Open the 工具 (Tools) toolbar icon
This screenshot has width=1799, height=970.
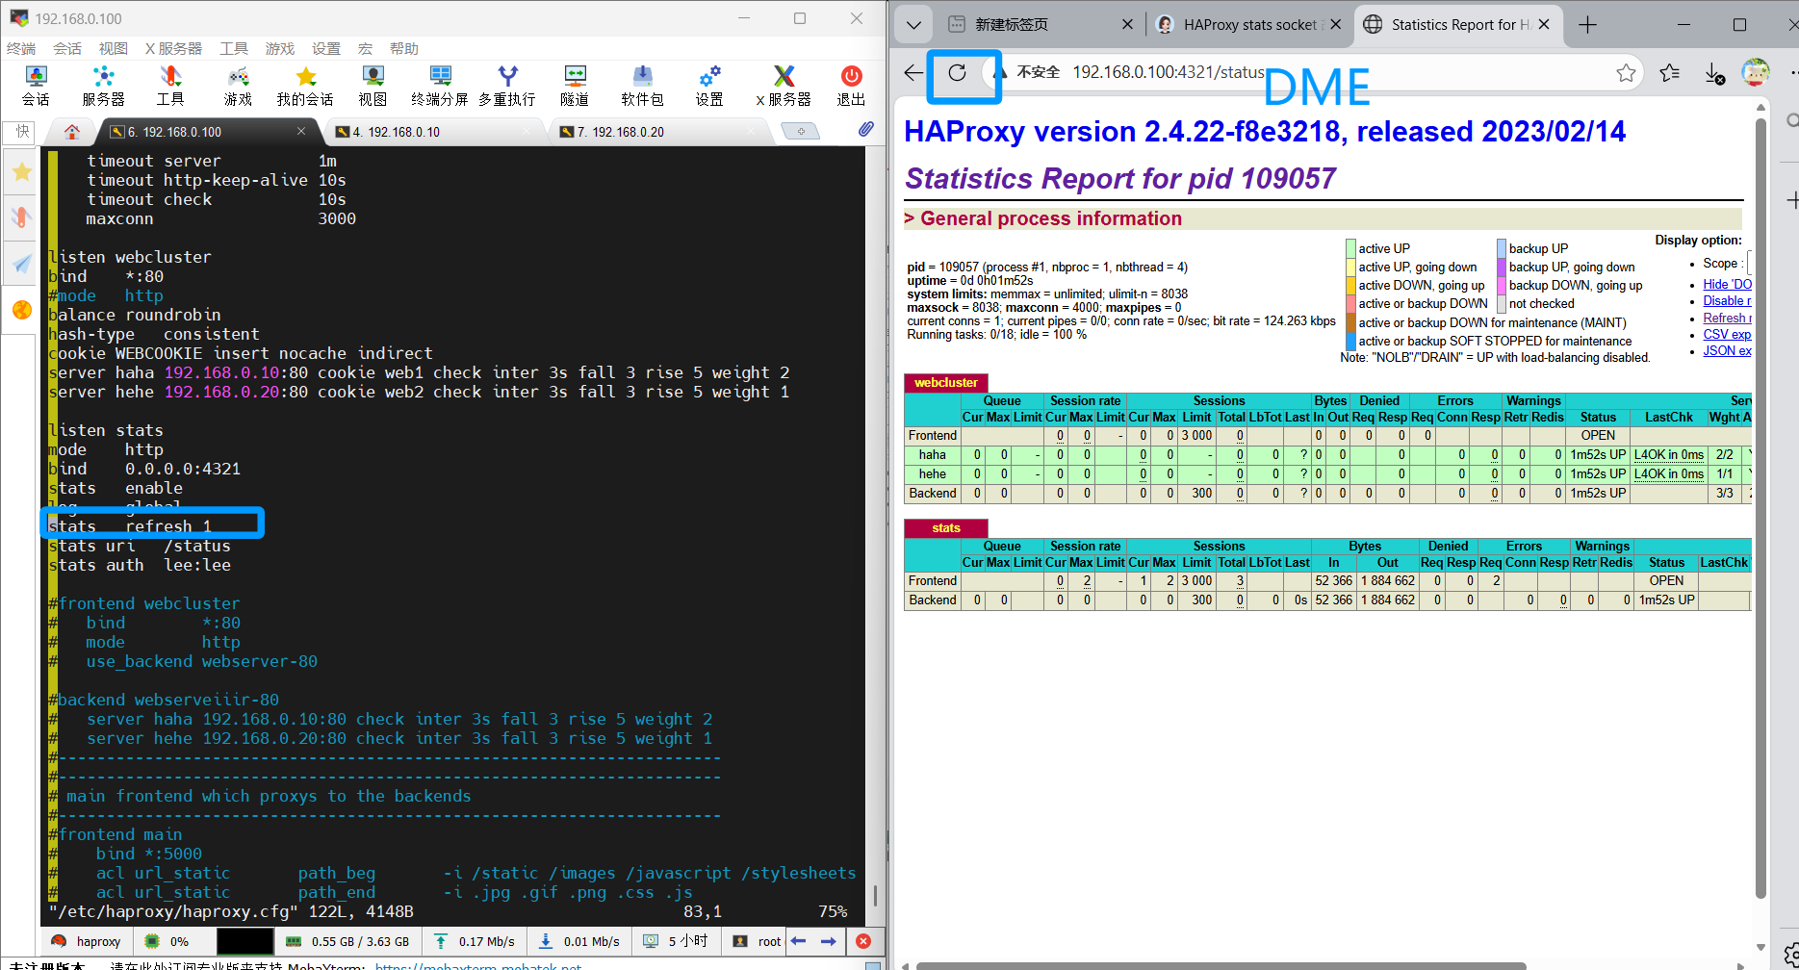(x=170, y=85)
